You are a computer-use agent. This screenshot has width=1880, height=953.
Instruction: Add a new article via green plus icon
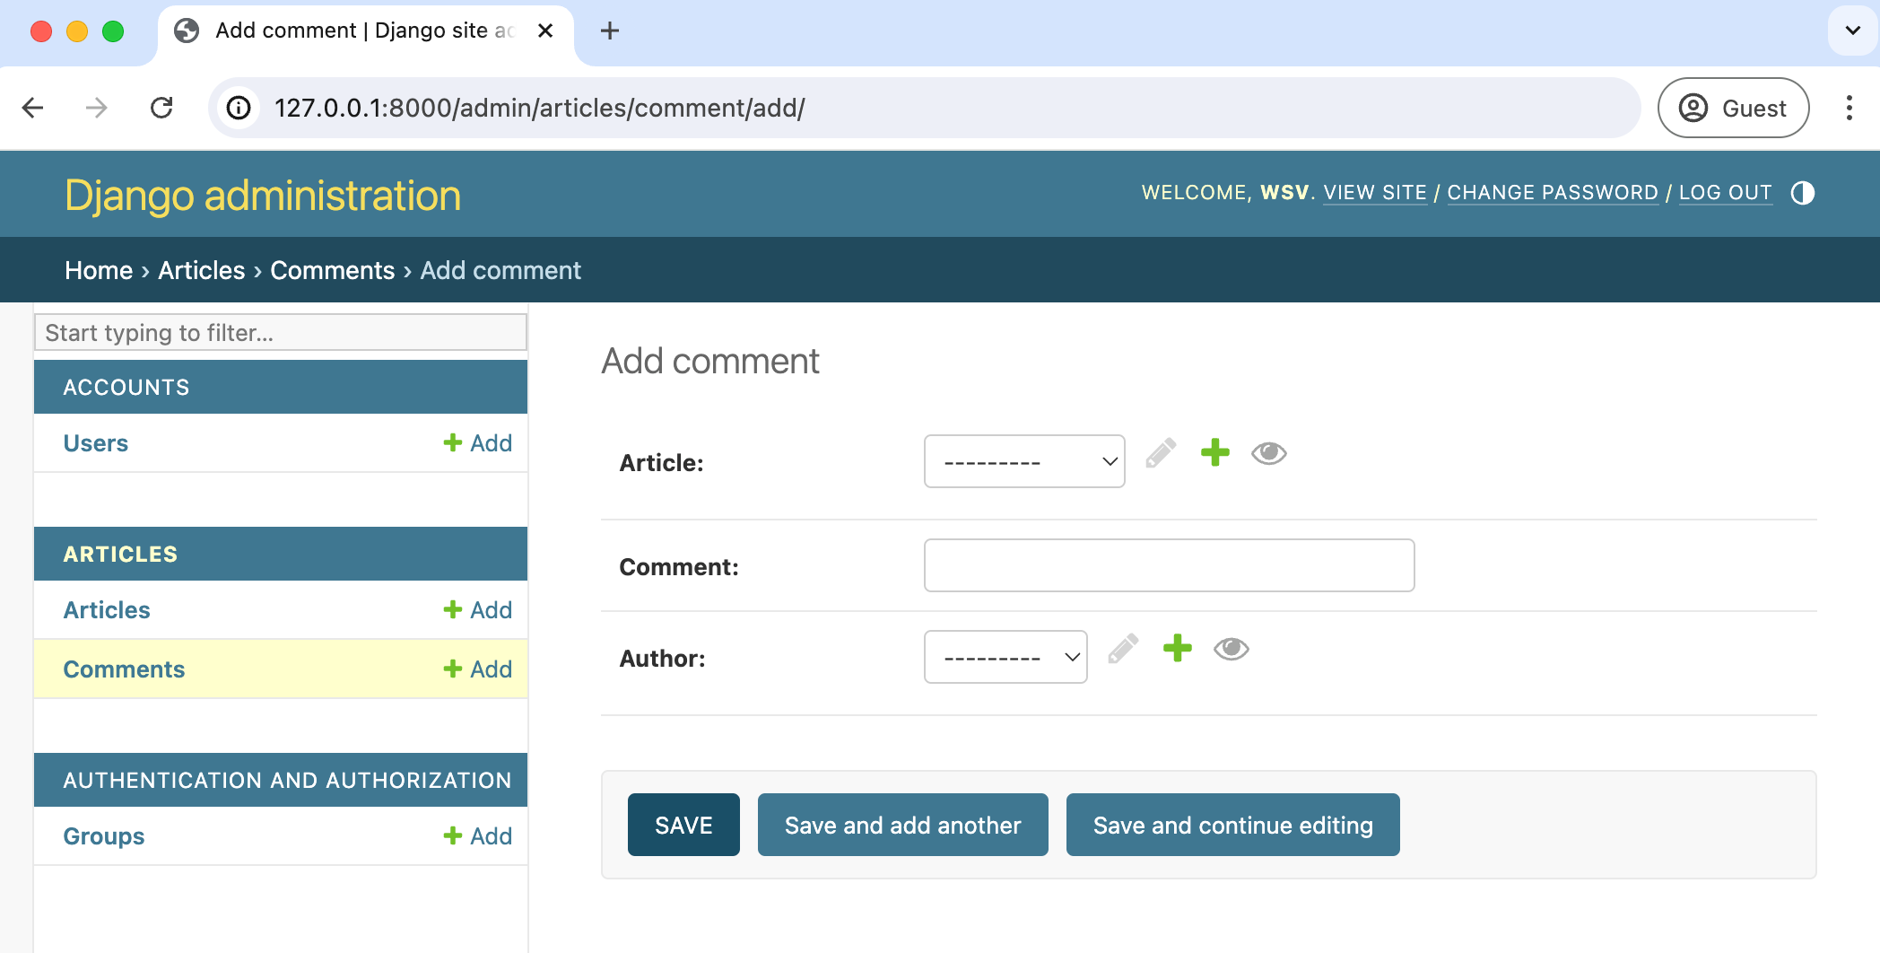(1215, 452)
